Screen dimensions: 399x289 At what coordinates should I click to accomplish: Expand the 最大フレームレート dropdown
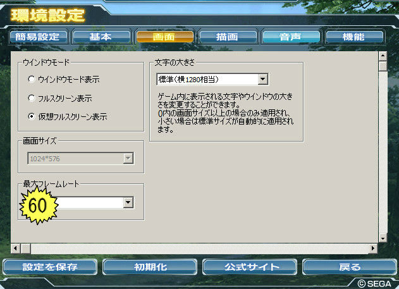pos(128,203)
